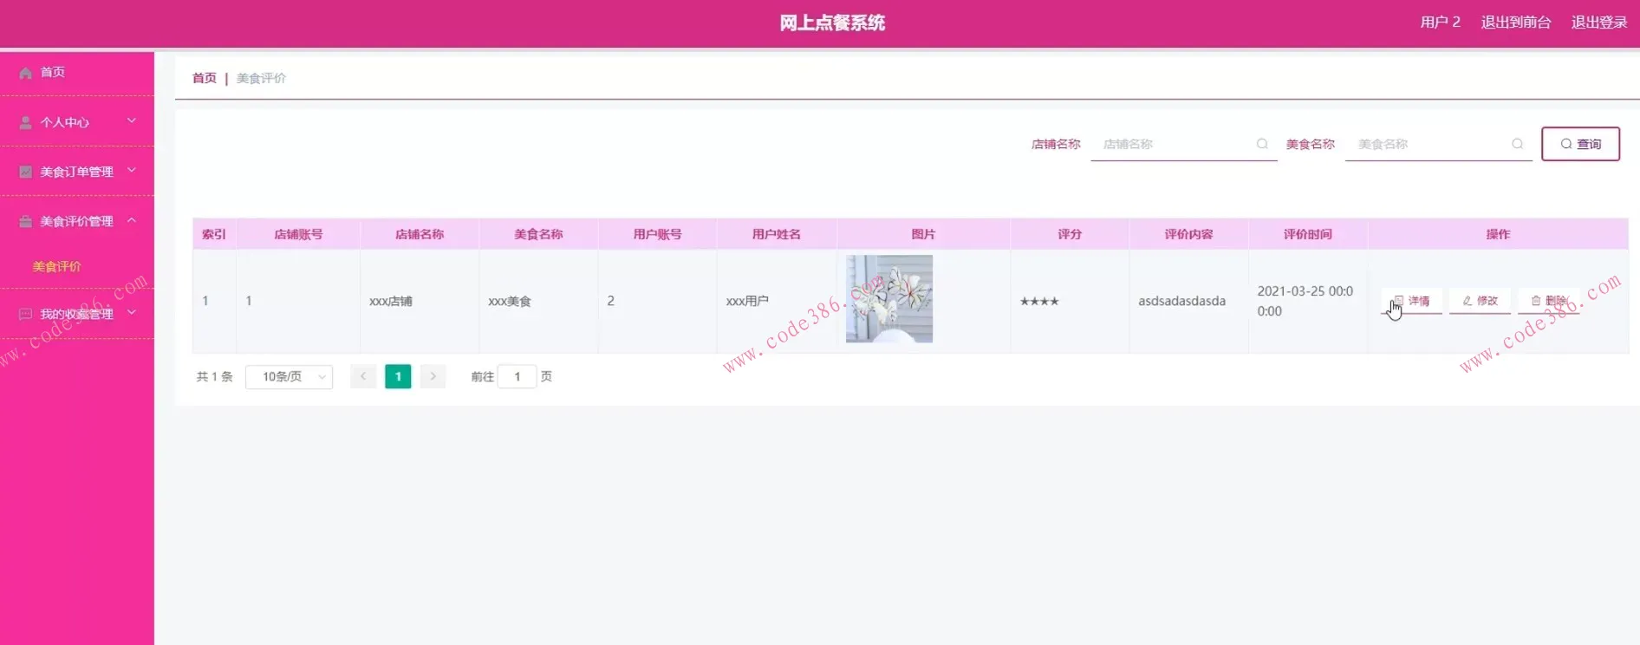Click 退出到前台 in the header
The image size is (1640, 645).
1515,23
